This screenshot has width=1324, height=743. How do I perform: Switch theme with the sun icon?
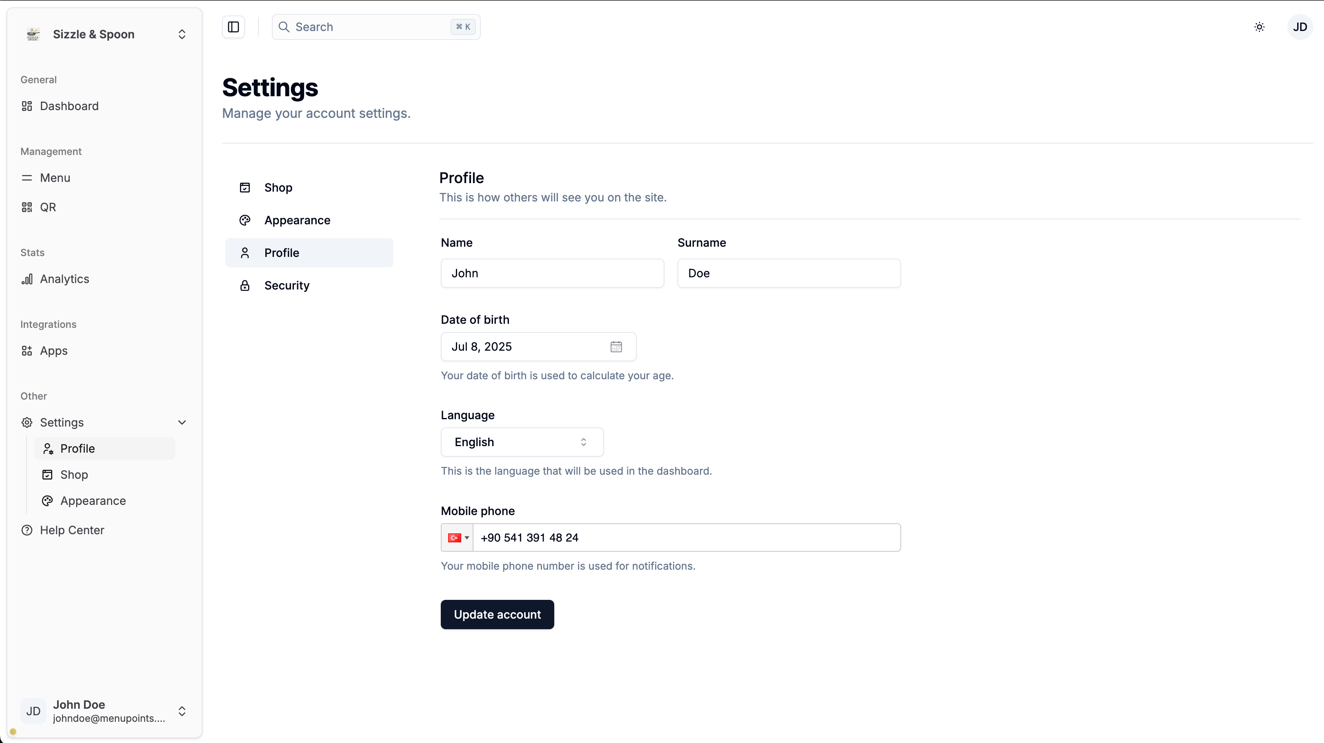click(1259, 27)
